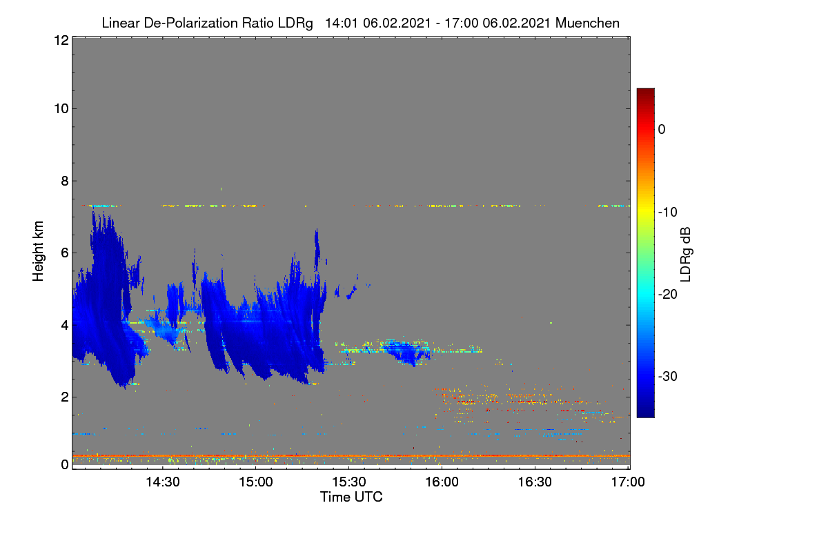Click the 'Muenchen' location label in title
Screen dimensions: 828x552
click(x=587, y=23)
